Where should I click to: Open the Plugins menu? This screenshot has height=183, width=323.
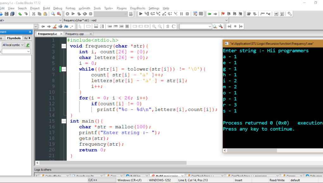[121, 8]
